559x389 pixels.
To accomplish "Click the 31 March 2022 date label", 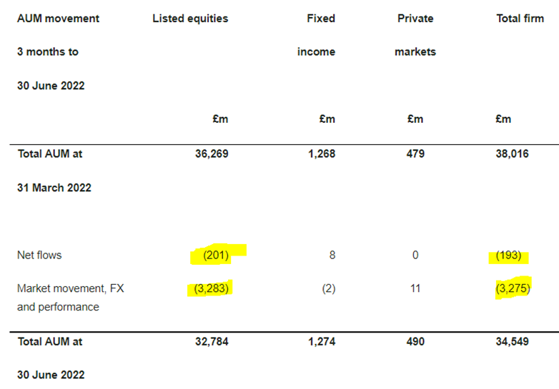I will (x=54, y=188).
